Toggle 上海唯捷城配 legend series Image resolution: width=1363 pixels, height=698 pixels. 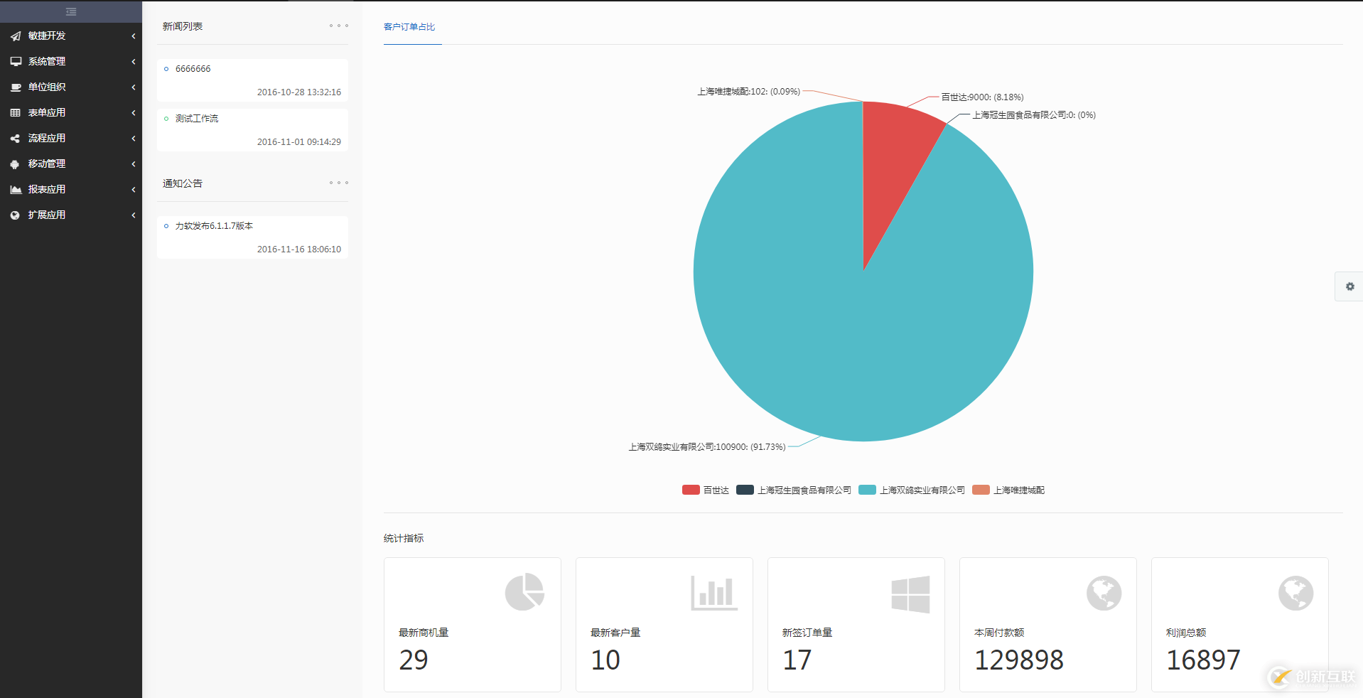(x=1008, y=490)
